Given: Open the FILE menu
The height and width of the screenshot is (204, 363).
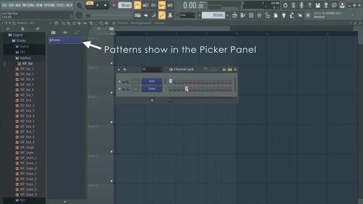Looking at the screenshot, I should tap(5, 5).
